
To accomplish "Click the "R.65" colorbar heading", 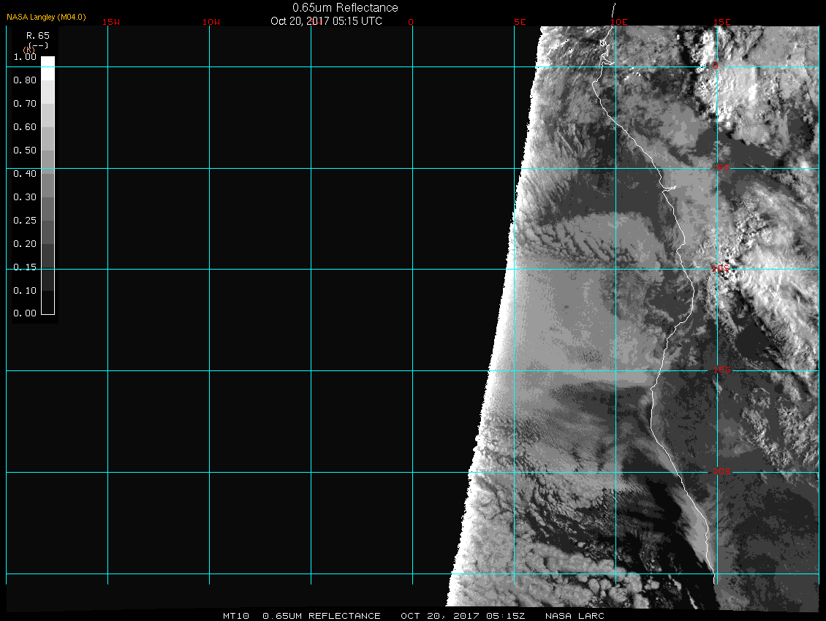I will 38,36.
